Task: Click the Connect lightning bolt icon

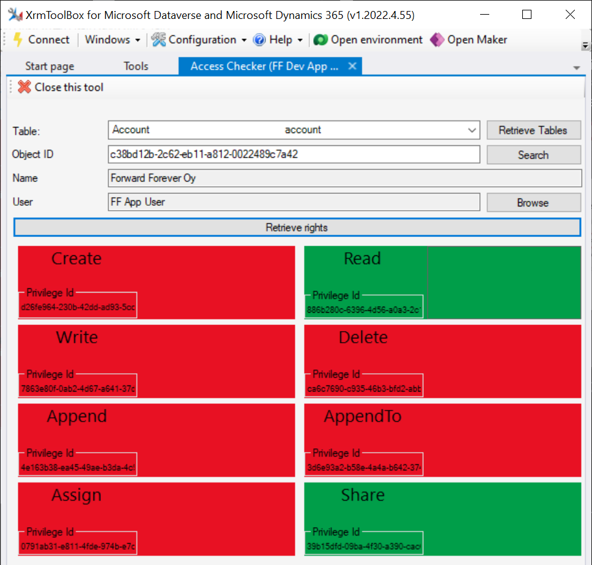Action: tap(18, 40)
